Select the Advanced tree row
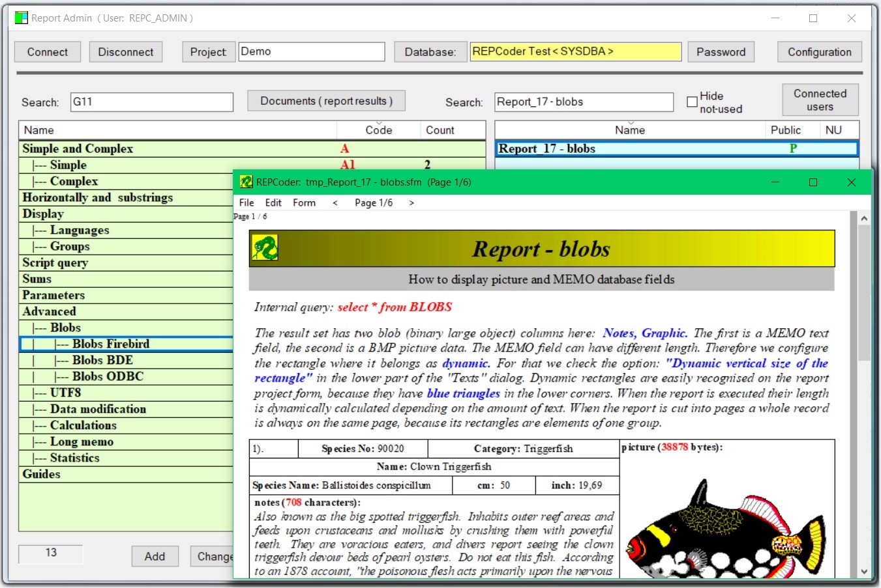Viewport: 881px width, 588px height. tap(126, 311)
